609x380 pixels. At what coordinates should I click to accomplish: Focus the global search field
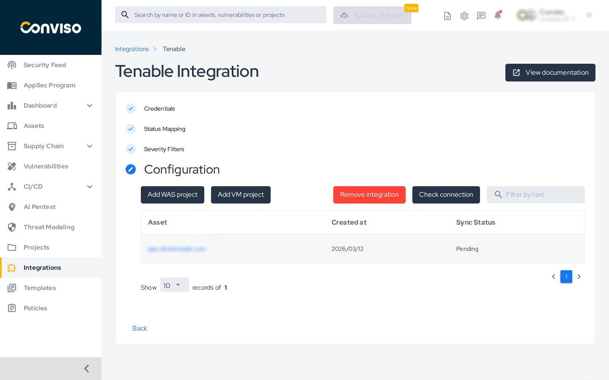(x=221, y=15)
